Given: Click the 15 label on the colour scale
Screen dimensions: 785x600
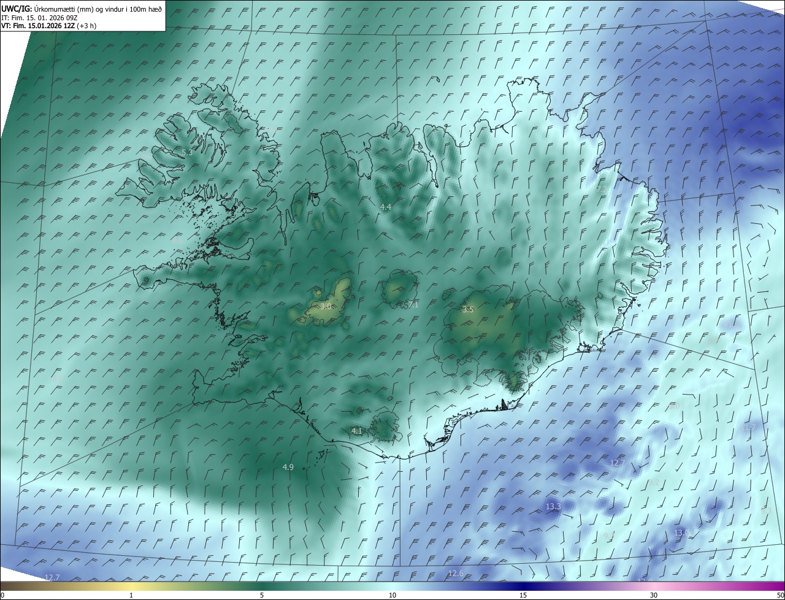Looking at the screenshot, I should 523,595.
